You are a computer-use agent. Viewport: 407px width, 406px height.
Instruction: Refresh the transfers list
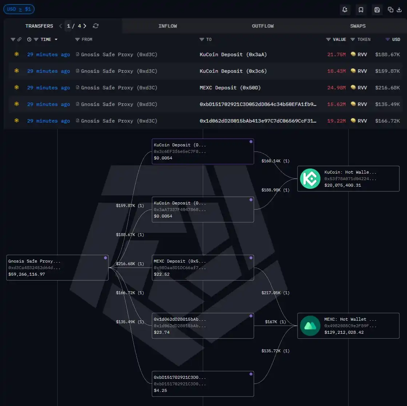[x=96, y=26]
